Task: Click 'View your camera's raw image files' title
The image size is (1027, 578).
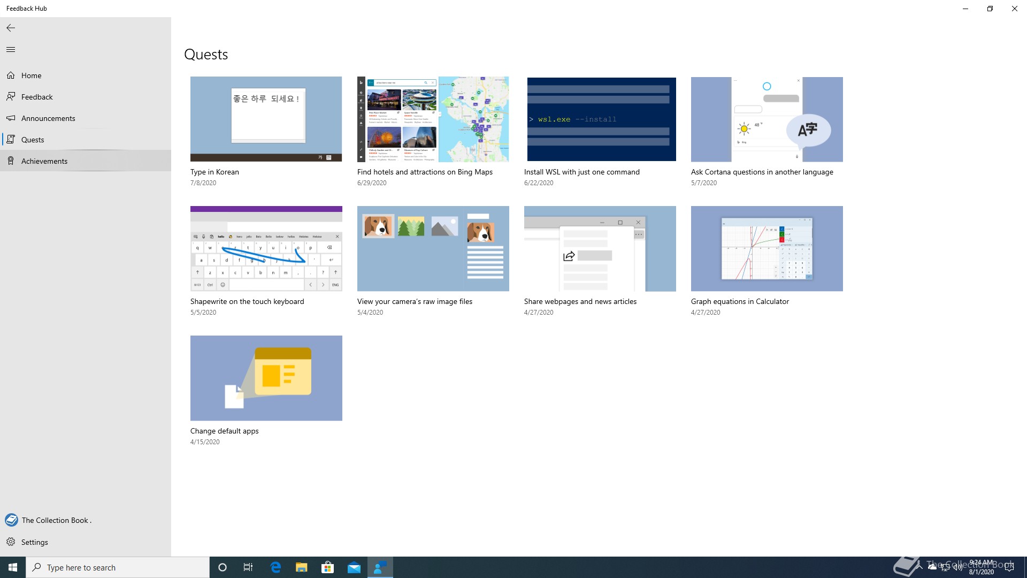Action: [415, 301]
